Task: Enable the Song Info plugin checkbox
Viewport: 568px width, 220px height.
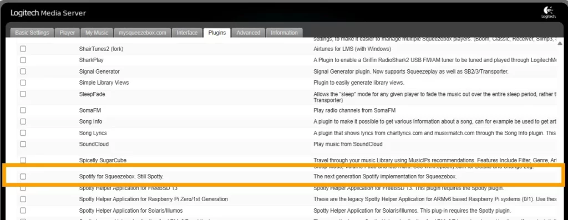Action: (23, 121)
